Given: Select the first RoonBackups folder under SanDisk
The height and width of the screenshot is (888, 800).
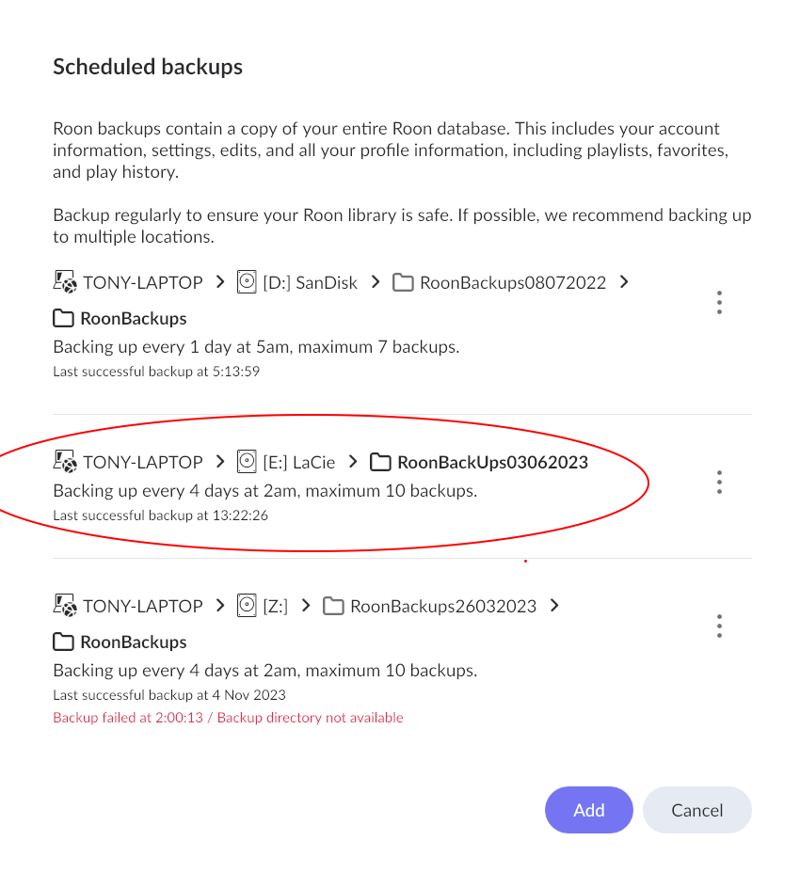Looking at the screenshot, I should pyautogui.click(x=133, y=318).
